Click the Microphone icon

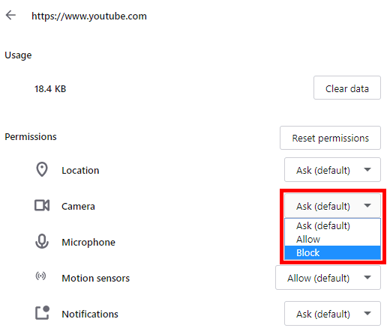tap(42, 241)
